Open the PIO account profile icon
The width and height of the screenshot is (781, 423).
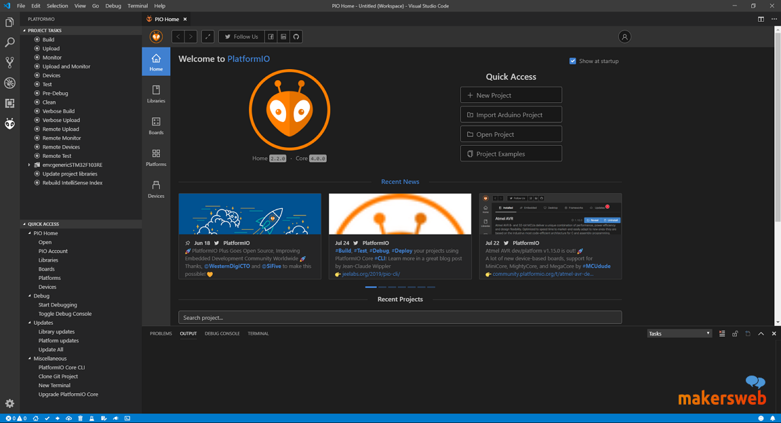pyautogui.click(x=624, y=37)
